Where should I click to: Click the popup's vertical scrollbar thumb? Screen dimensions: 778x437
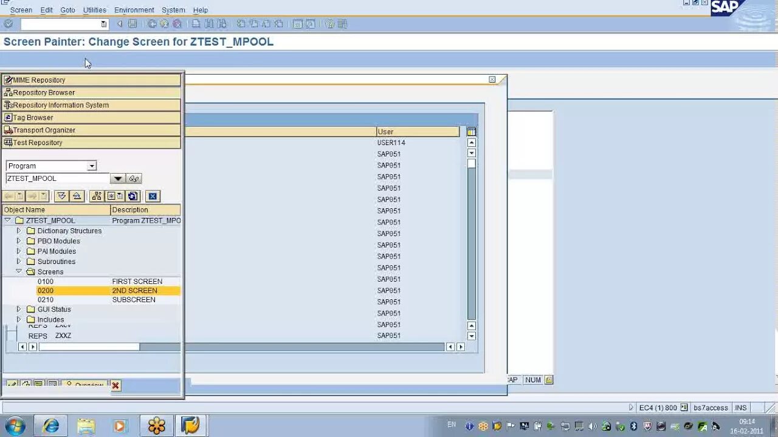pos(471,164)
